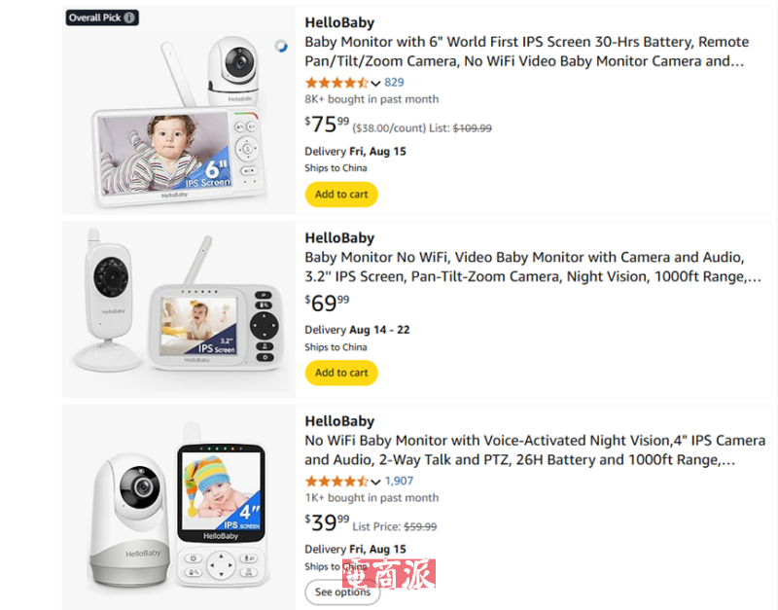Screen dimensions: 778x610
Task: Expand rating popover chevron for third product
Action: (x=376, y=482)
